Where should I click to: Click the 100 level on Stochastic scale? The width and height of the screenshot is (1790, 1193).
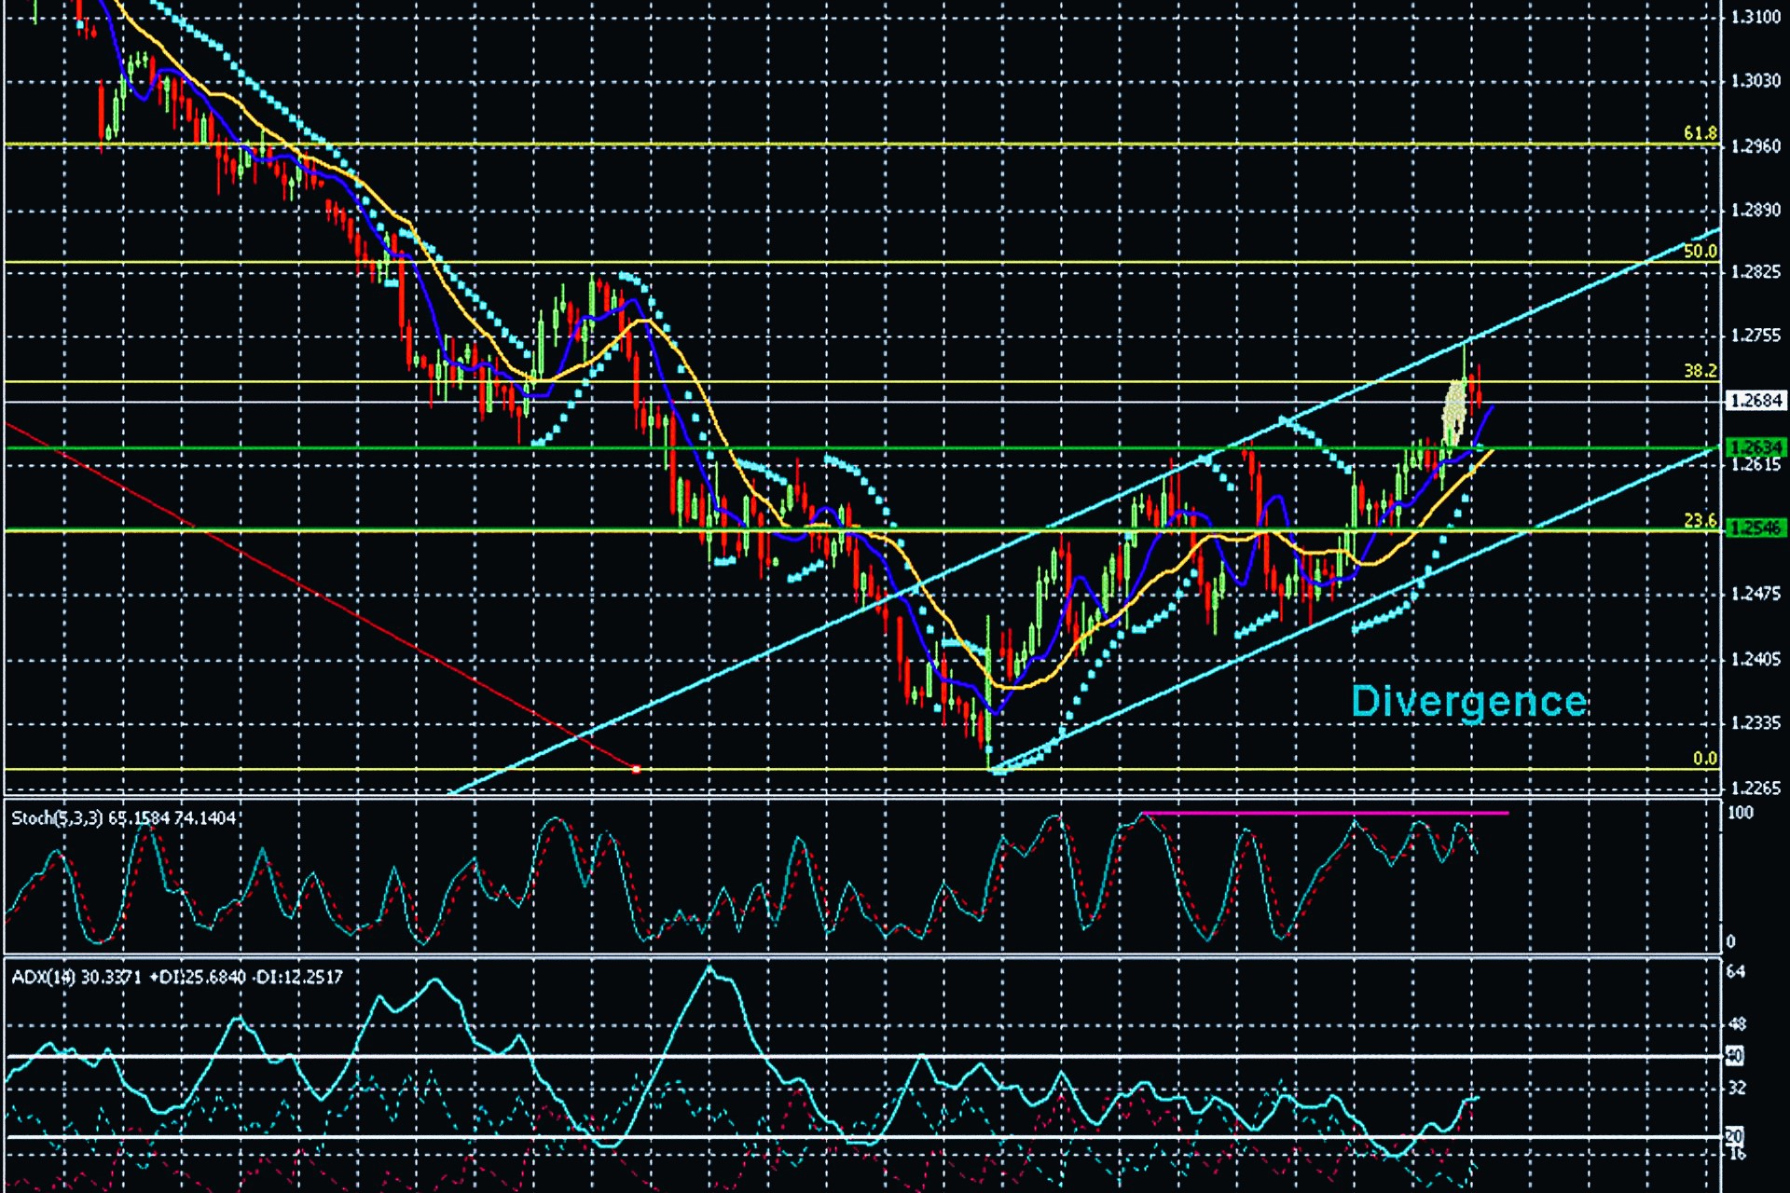coord(1741,813)
